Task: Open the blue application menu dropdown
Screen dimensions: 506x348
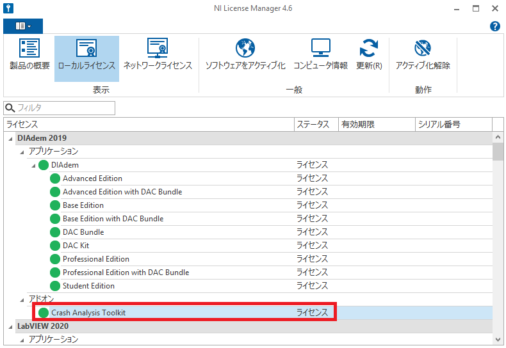Action: coord(23,26)
